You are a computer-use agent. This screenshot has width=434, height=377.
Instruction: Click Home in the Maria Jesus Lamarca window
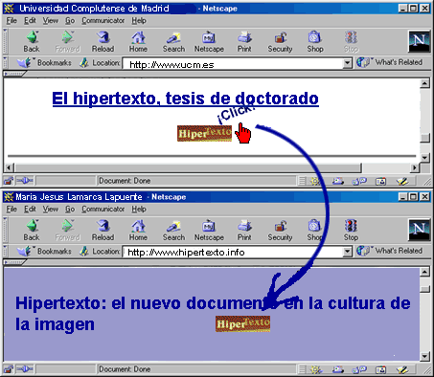[138, 231]
